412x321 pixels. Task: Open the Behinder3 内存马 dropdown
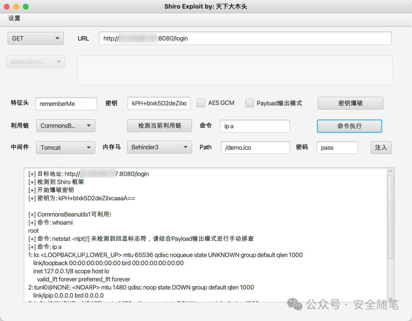coord(159,147)
